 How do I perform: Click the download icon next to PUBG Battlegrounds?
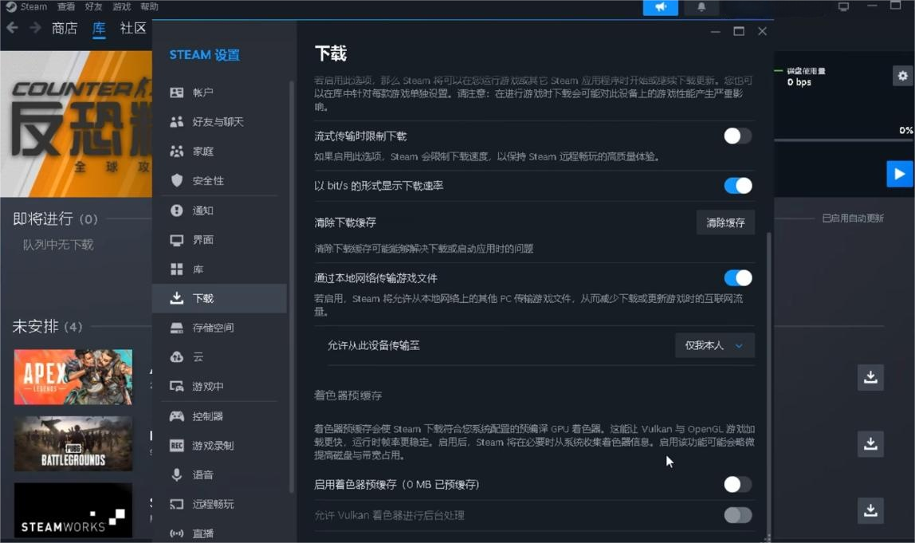[x=870, y=444]
